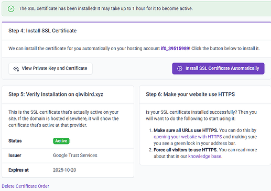Click the Expires at row label
This screenshot has height=191, width=271.
(x=18, y=170)
